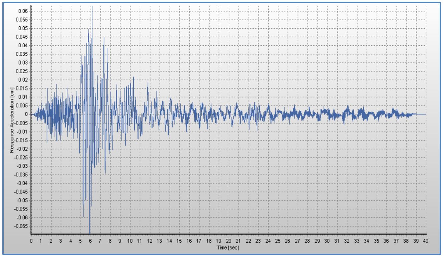Click the 5 second x-axis label

pos(80,241)
